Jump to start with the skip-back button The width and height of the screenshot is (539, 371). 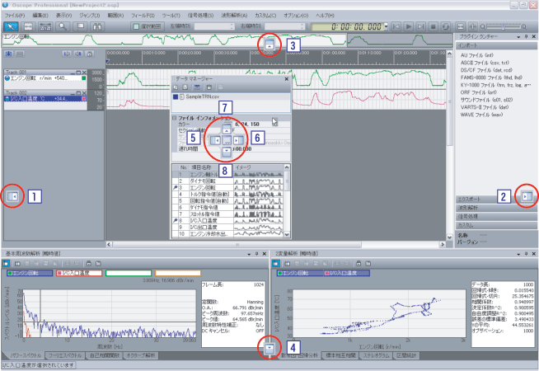396,26
